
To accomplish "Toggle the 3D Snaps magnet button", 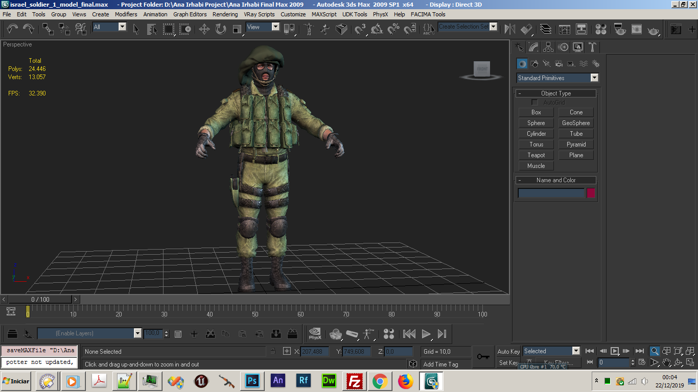I will tap(361, 29).
